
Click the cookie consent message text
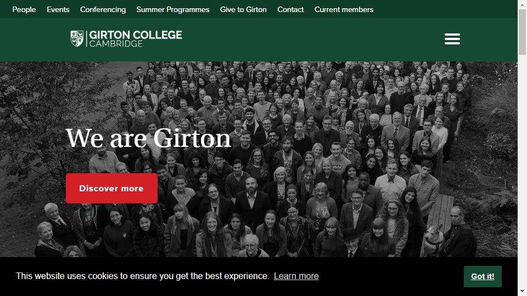(x=143, y=276)
